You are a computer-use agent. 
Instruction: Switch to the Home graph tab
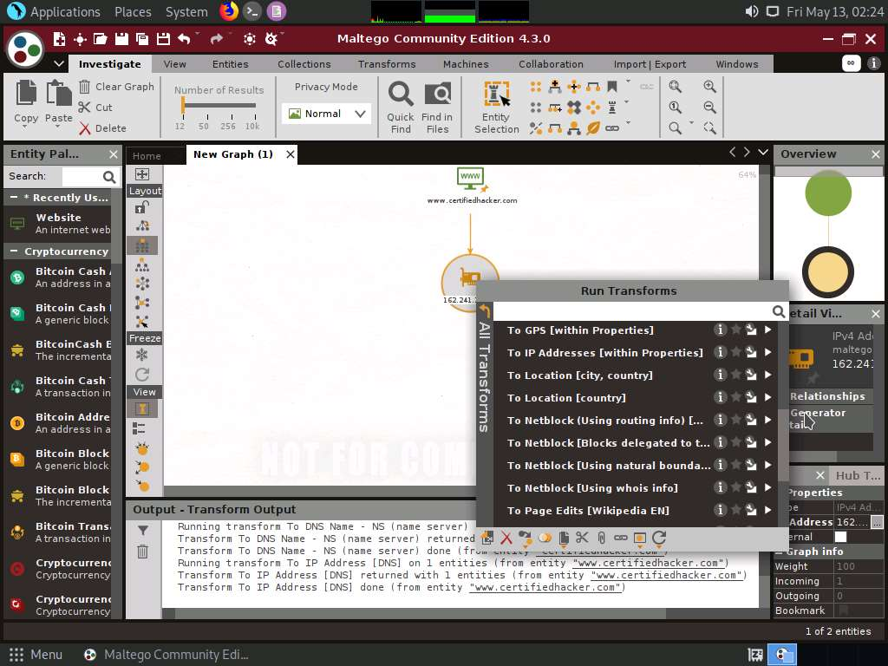(x=147, y=156)
